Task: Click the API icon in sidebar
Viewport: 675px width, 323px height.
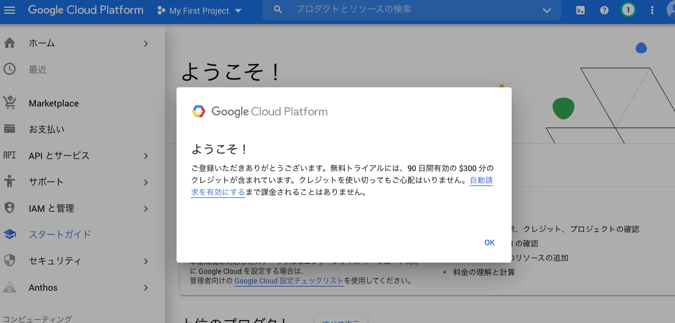Action: (9, 156)
